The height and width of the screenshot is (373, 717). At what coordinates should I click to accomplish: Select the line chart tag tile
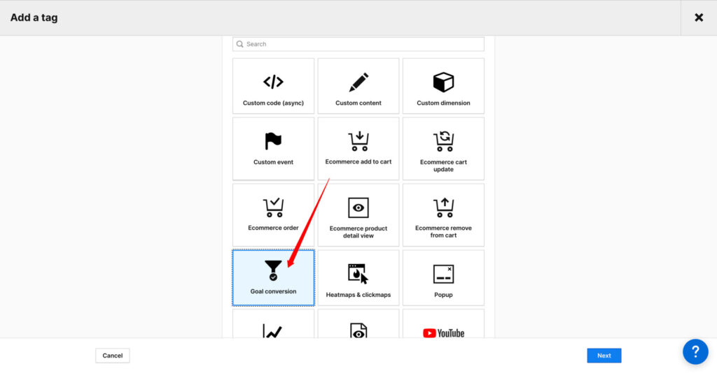(273, 328)
